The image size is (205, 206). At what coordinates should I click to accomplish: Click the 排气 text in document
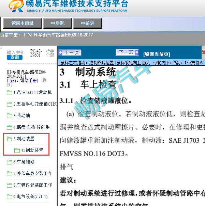66,167
